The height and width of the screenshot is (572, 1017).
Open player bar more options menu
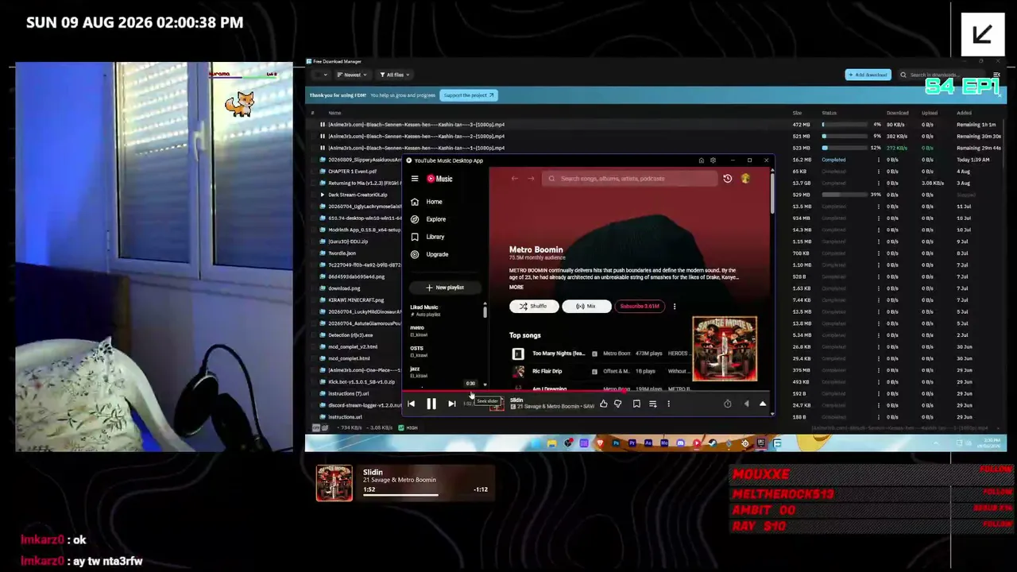(x=668, y=404)
